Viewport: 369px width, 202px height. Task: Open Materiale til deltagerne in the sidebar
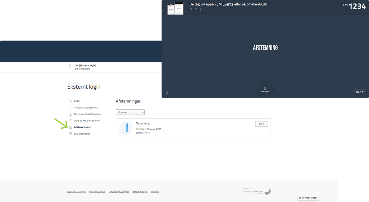point(85,114)
